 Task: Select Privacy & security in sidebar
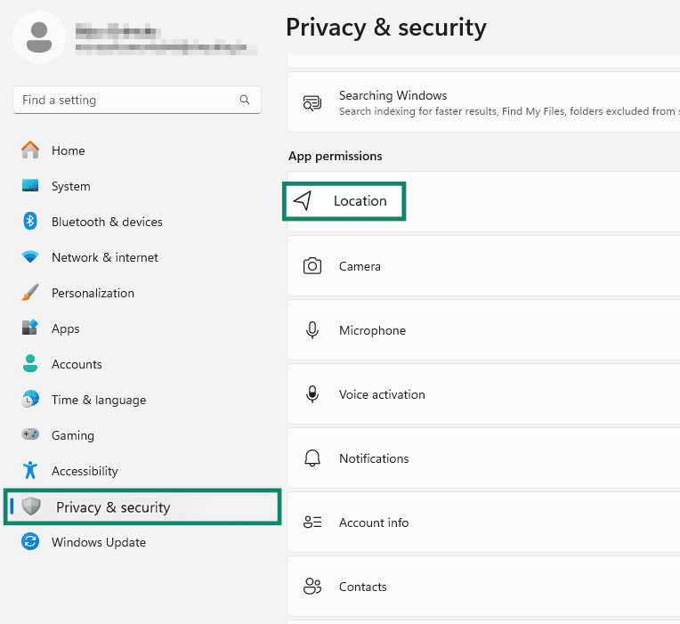pos(142,506)
